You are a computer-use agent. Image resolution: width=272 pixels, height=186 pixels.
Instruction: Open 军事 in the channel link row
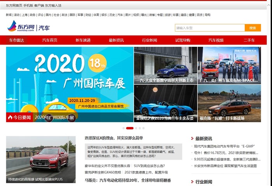pyautogui.click(x=80, y=15)
